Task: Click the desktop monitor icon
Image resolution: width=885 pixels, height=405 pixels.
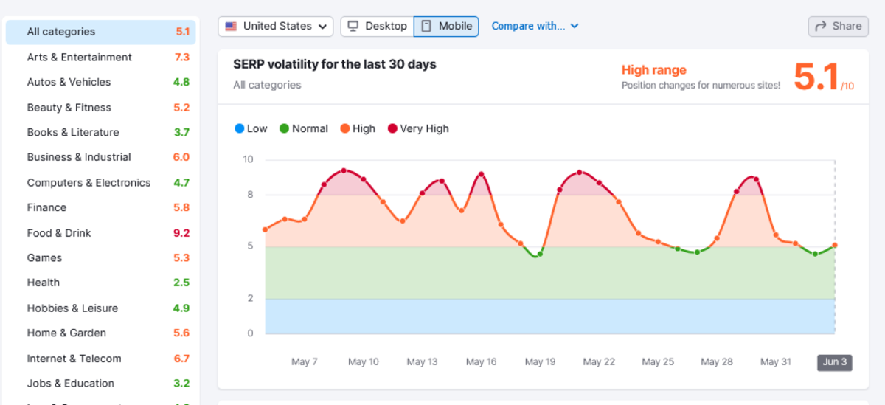Action: point(353,26)
